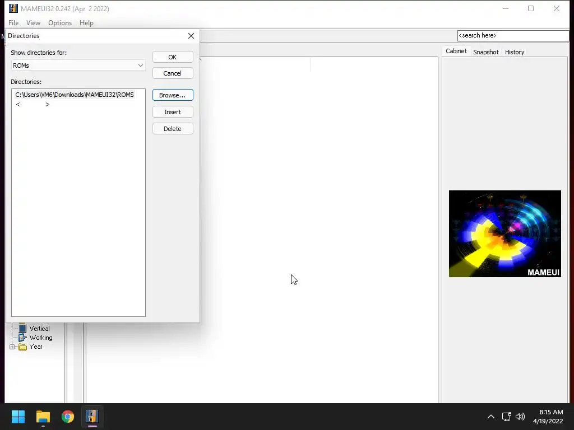Click the Year folder icon in tree
The width and height of the screenshot is (574, 430).
pyautogui.click(x=22, y=347)
